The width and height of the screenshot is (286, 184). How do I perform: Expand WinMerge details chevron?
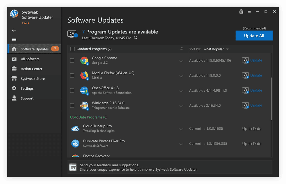point(181,106)
